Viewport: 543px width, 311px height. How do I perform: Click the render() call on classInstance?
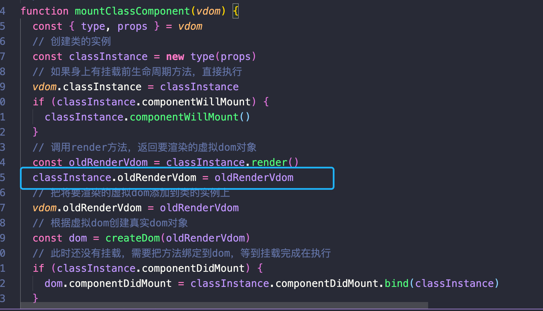coord(275,163)
